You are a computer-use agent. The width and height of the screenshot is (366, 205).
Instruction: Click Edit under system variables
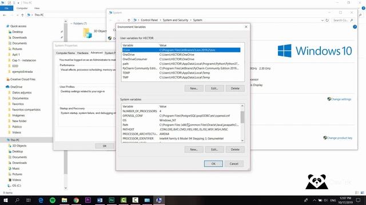214,149
